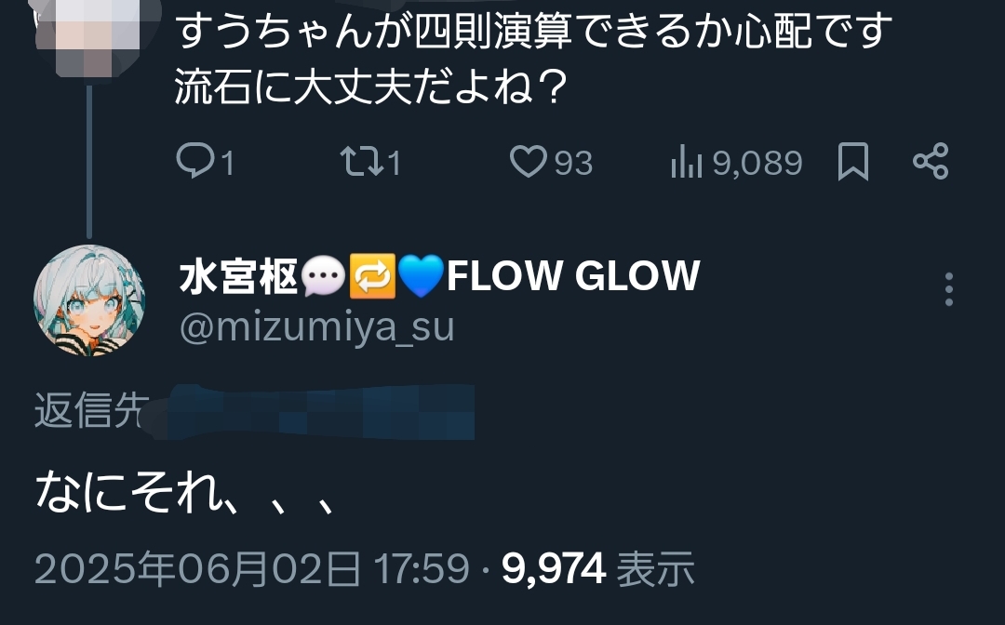Open the display name 水宮枢 FLOW GLOW
Screen dimensions: 1005x625
click(439, 276)
